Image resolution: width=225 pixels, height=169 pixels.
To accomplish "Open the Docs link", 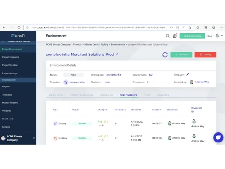I will click(x=210, y=36).
